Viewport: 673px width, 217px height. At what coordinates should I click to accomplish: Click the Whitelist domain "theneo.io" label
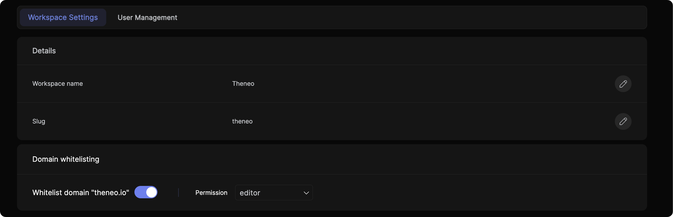pyautogui.click(x=81, y=193)
